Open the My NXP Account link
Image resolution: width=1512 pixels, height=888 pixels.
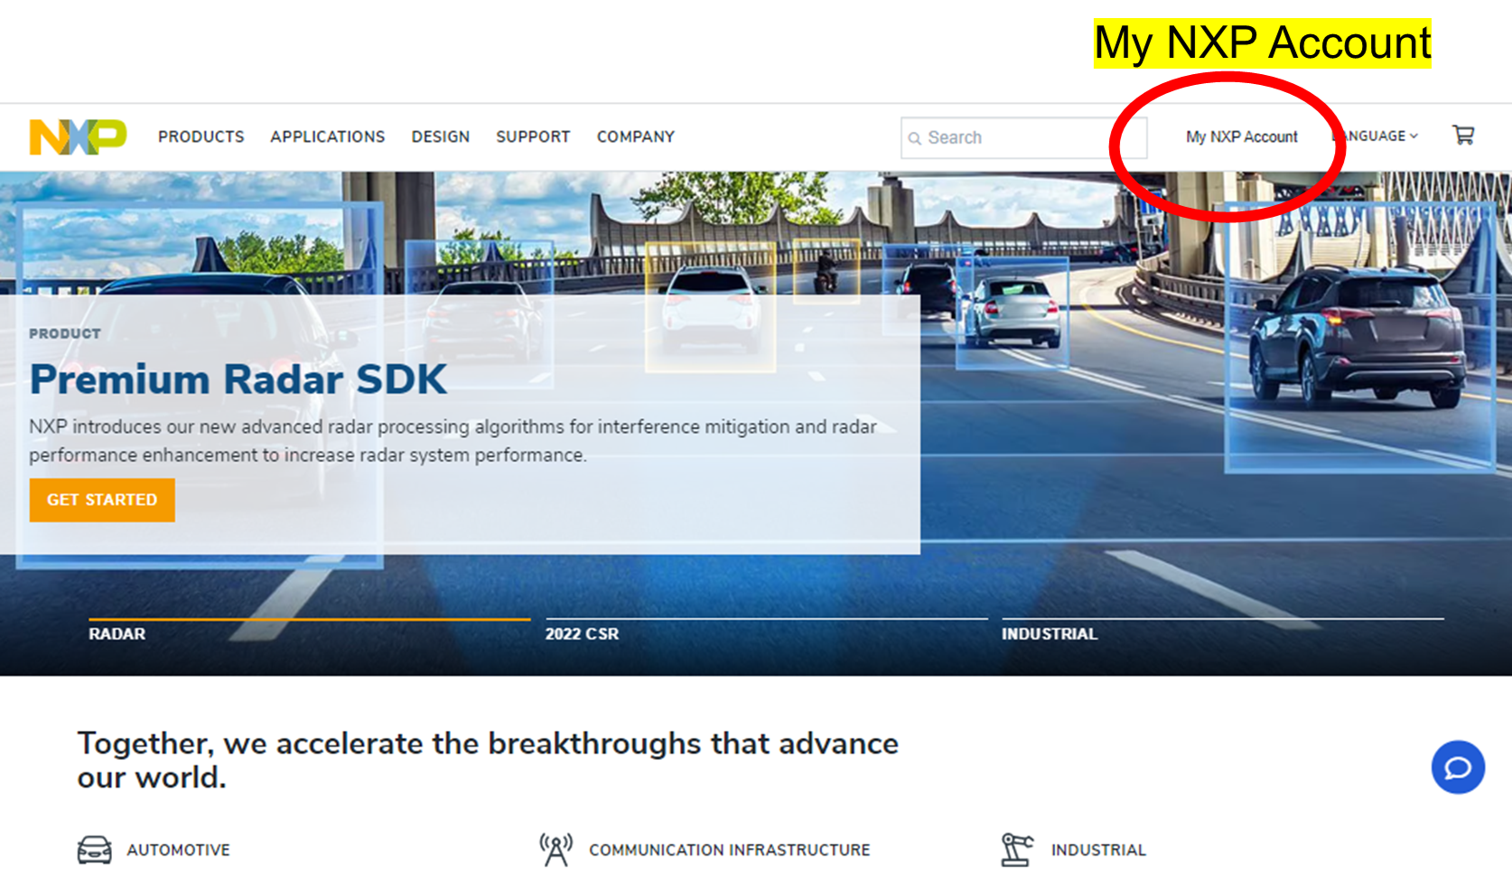click(x=1242, y=136)
